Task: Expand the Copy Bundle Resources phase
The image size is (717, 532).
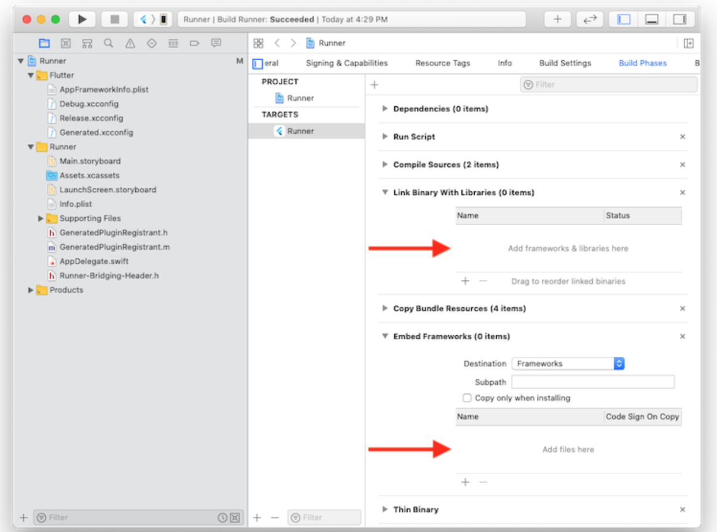Action: (x=385, y=308)
